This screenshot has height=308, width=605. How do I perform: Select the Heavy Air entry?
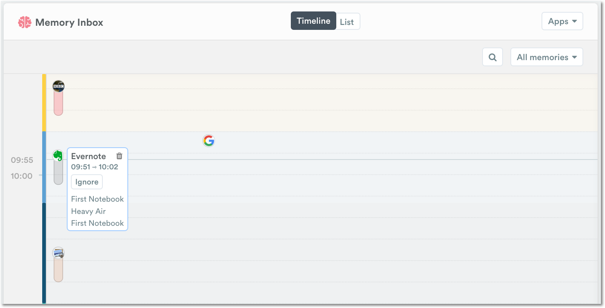pyautogui.click(x=88, y=211)
